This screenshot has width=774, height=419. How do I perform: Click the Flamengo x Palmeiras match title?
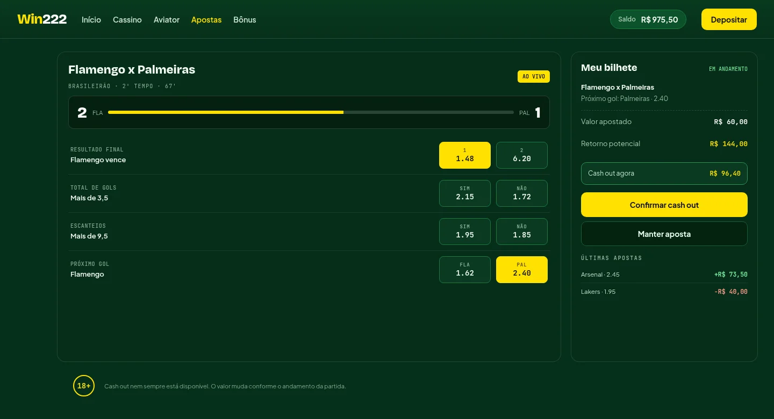point(132,69)
